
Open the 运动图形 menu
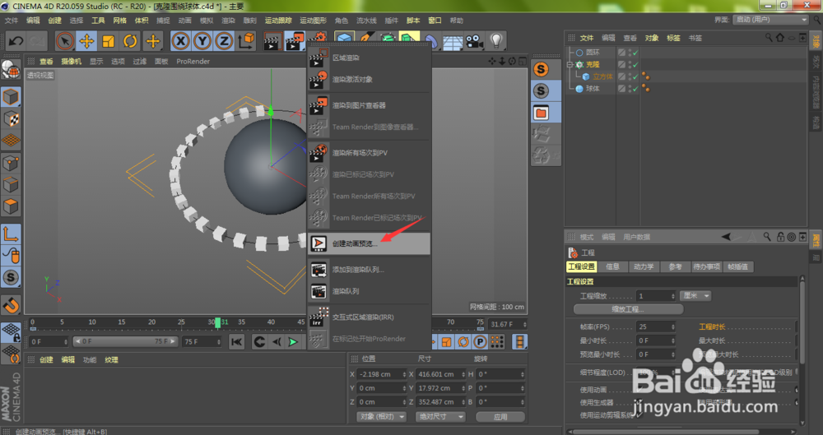pyautogui.click(x=313, y=21)
